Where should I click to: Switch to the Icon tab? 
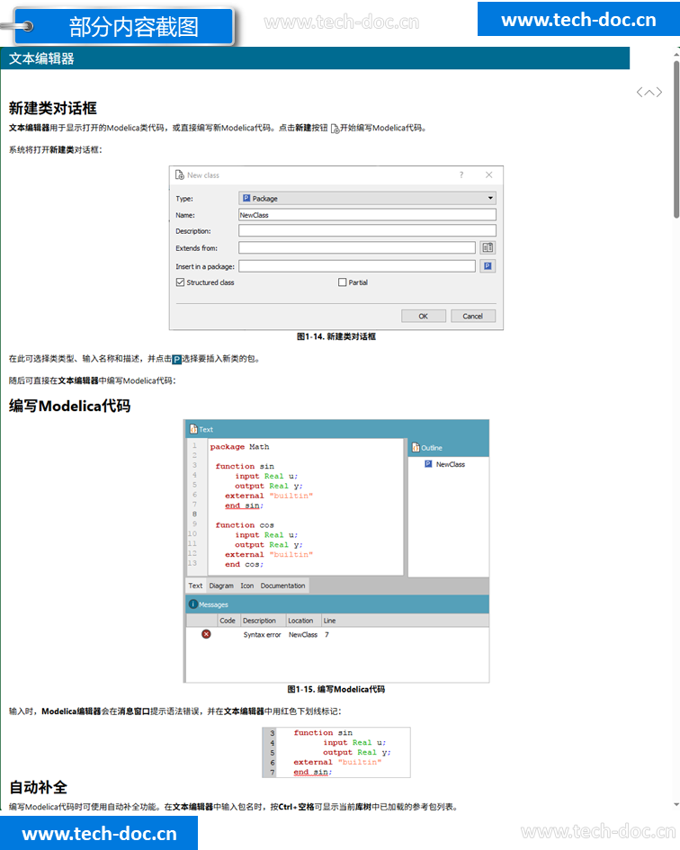pyautogui.click(x=247, y=586)
